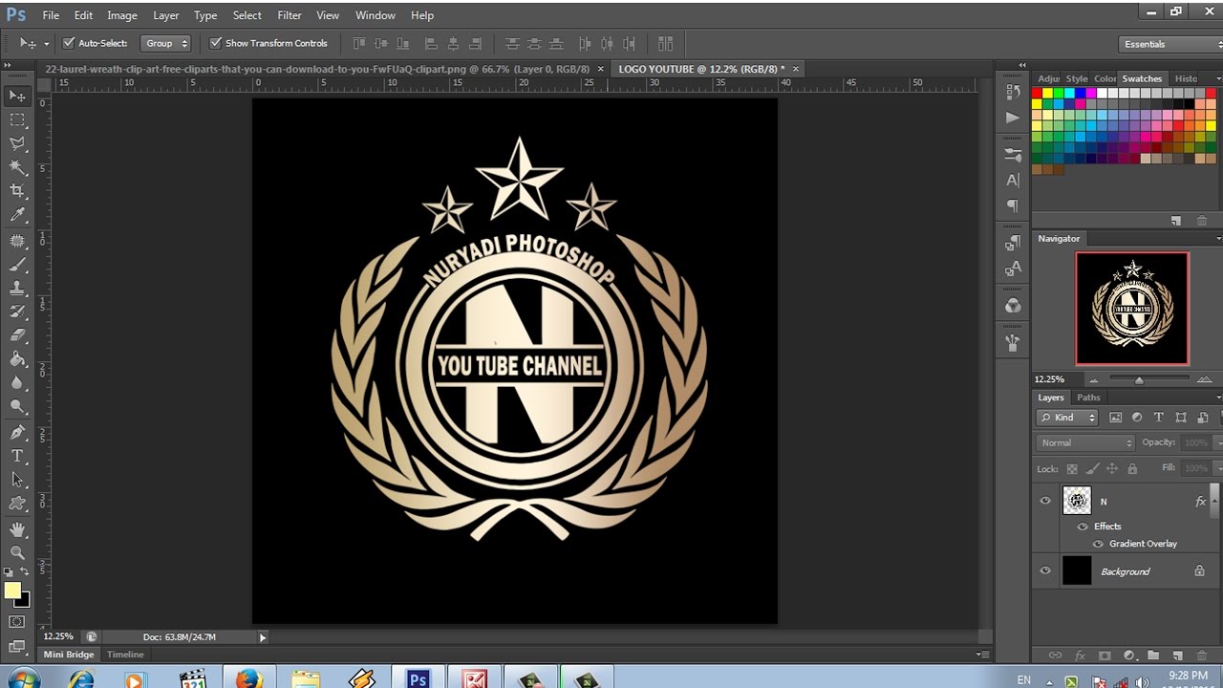Open the Normal blend mode dropdown
Image resolution: width=1223 pixels, height=688 pixels.
[1085, 442]
